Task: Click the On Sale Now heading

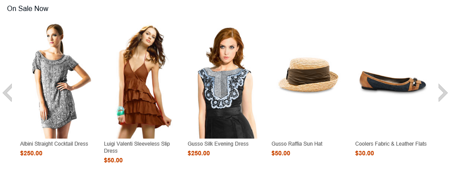Action: (x=28, y=9)
